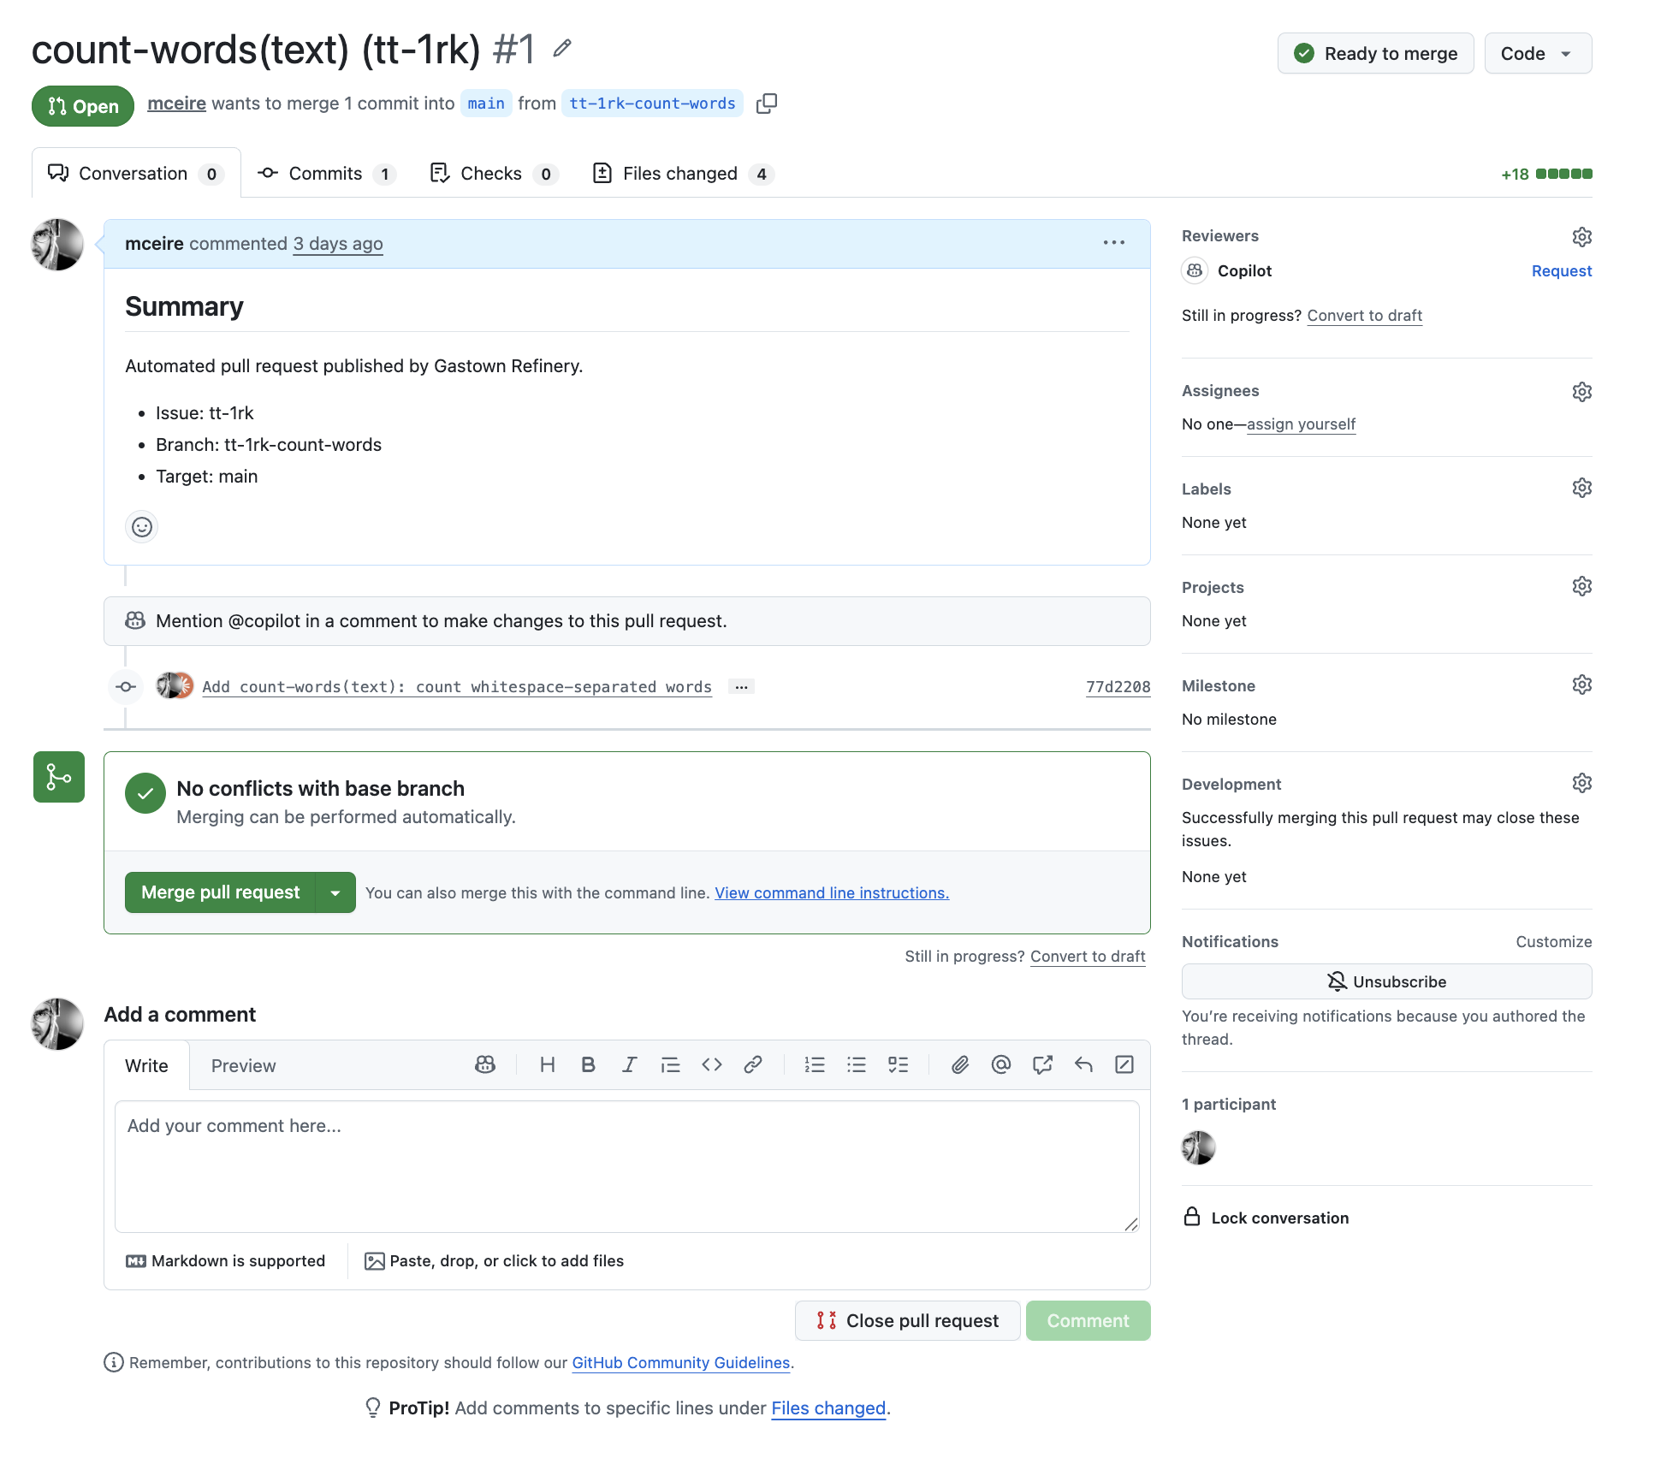1655x1458 pixels.
Task: Click assign yourself link
Action: tap(1301, 424)
